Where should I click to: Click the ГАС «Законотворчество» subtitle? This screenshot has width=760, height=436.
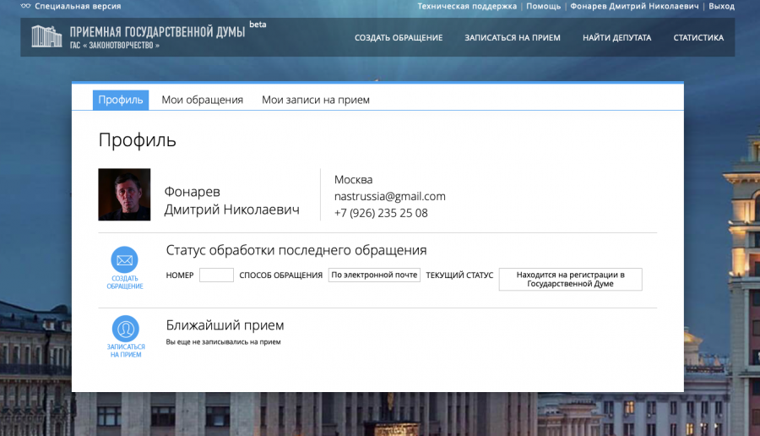pos(114,46)
